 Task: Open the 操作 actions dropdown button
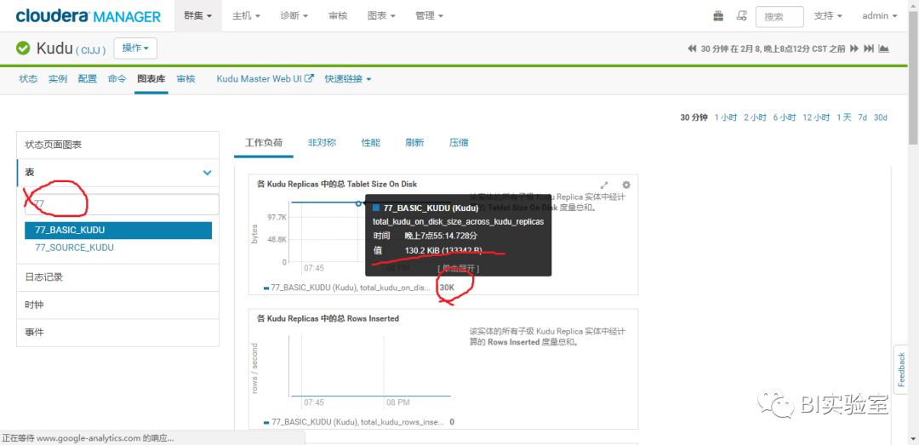[135, 48]
